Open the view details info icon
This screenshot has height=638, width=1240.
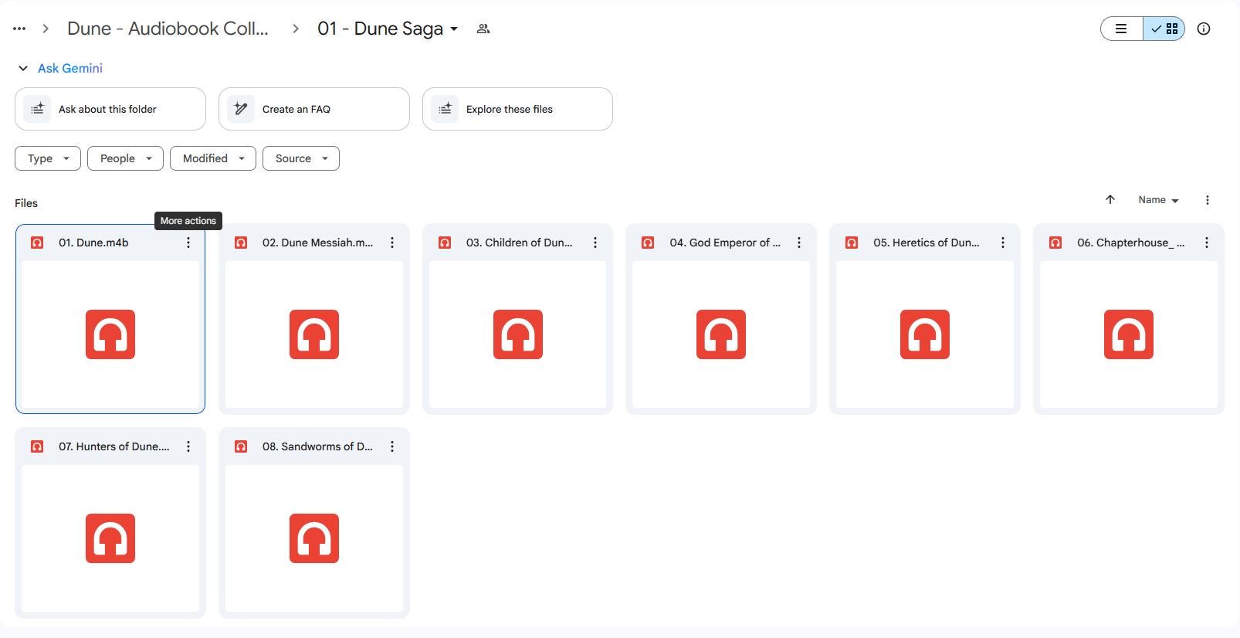pyautogui.click(x=1203, y=29)
